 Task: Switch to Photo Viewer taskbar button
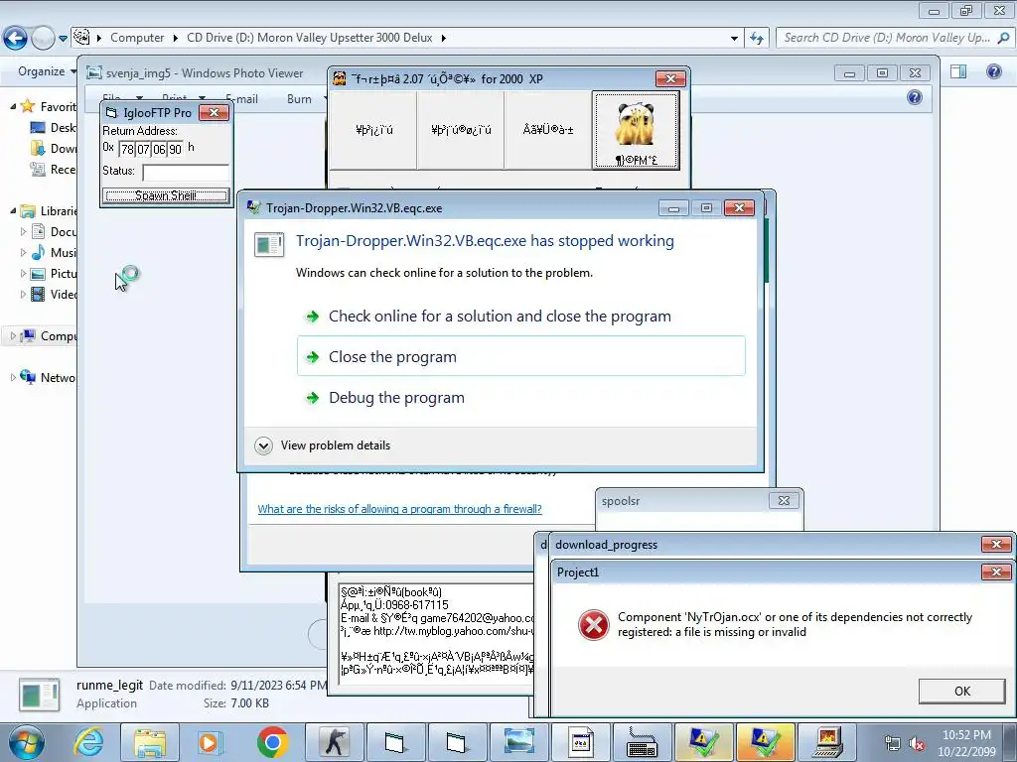point(519,742)
